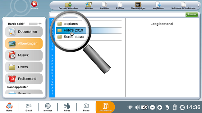
Task: Jump to letter M in alphabet index
Action: tap(52, 55)
